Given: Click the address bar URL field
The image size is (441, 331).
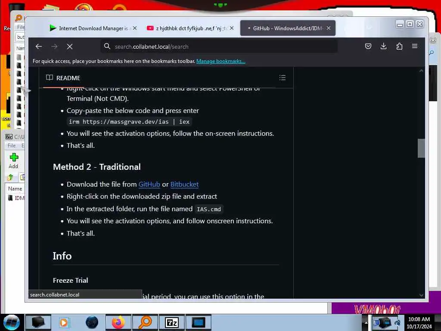Looking at the screenshot, I should [219, 47].
